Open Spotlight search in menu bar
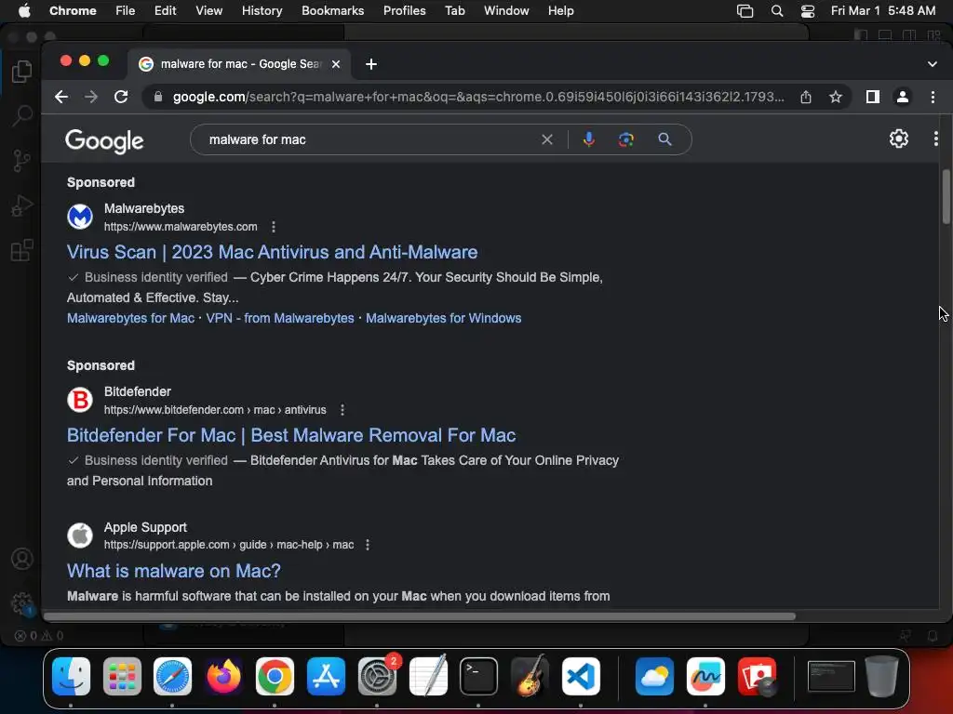The image size is (953, 714). (x=777, y=11)
